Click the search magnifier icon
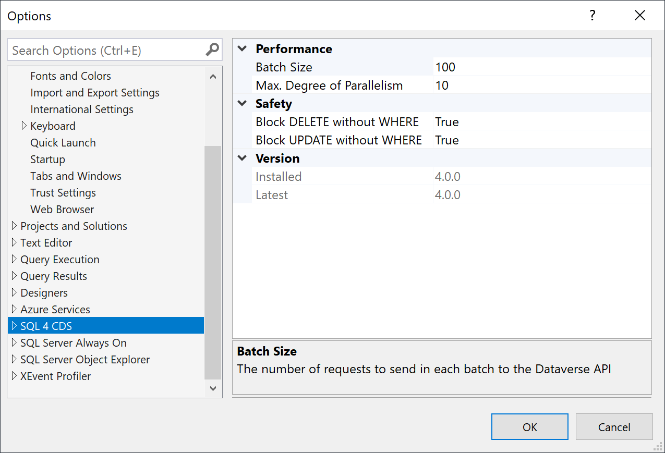This screenshot has height=453, width=665. coord(212,50)
